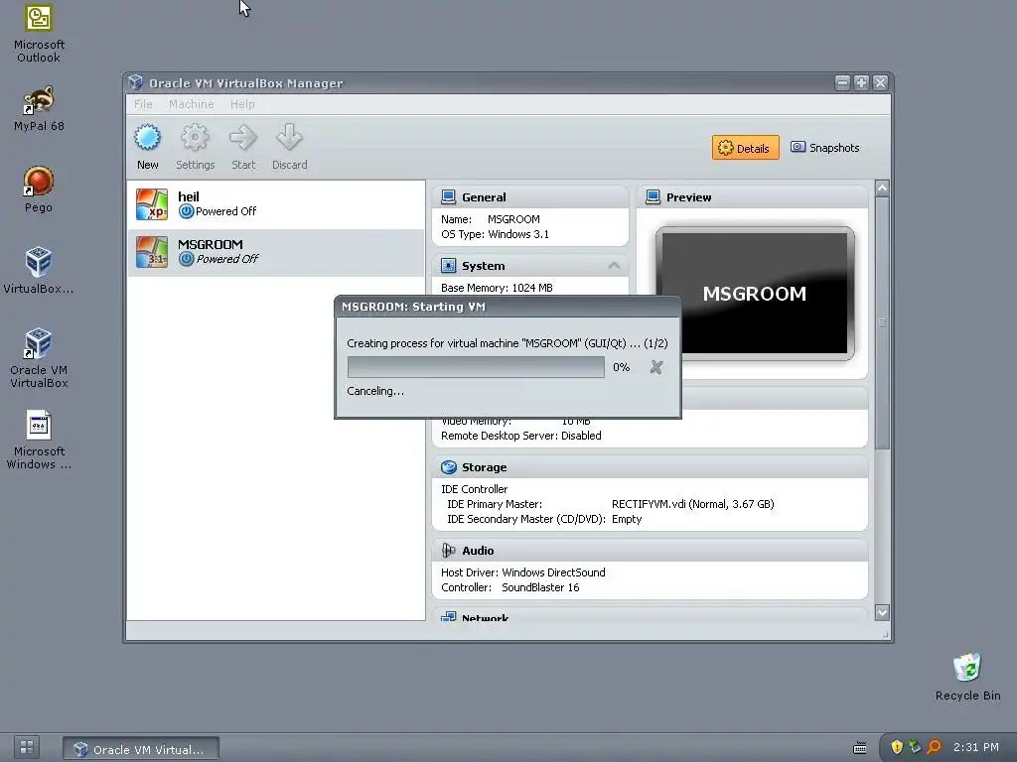Open Microsoft Outlook desktop icon
The height and width of the screenshot is (762, 1017).
[x=39, y=33]
